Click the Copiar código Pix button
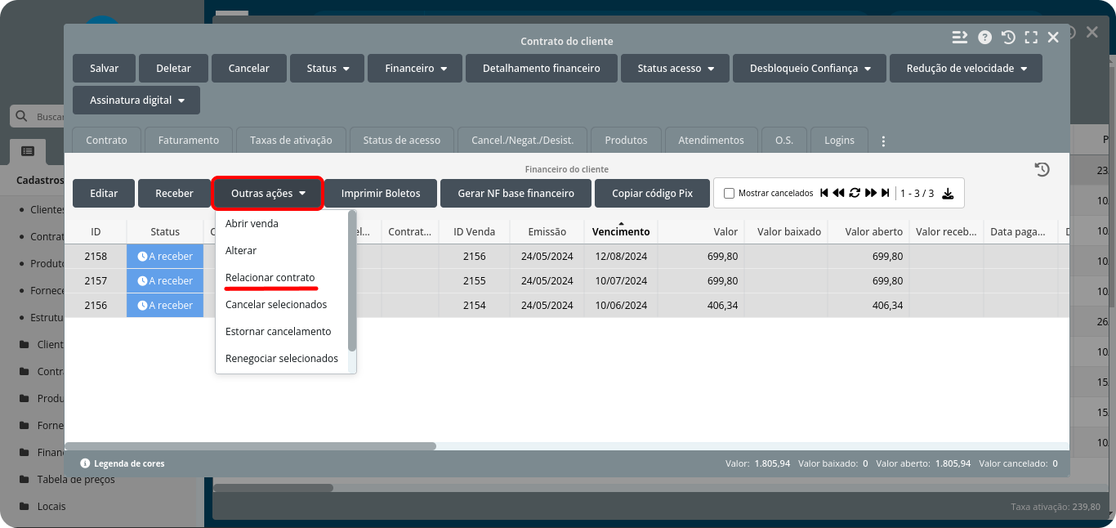Screen dimensions: 1116x528 [x=652, y=194]
